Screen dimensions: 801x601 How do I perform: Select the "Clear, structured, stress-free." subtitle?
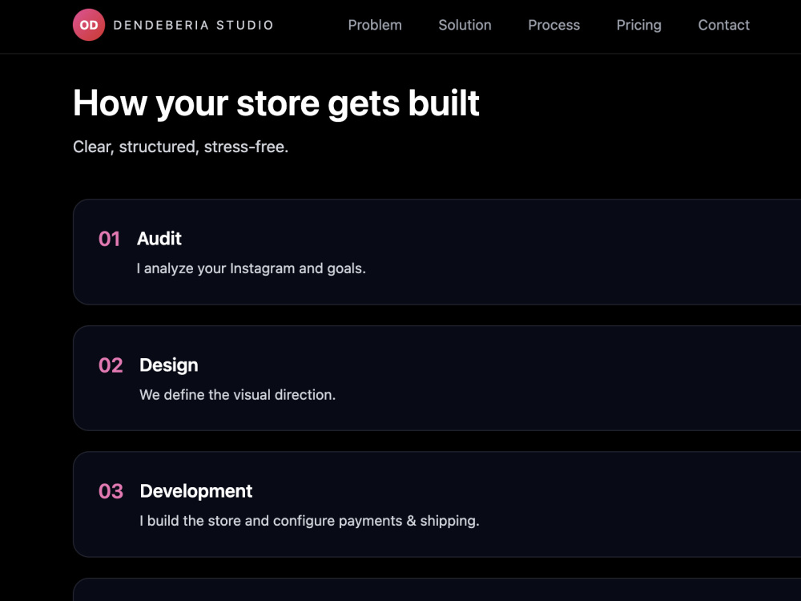click(181, 147)
